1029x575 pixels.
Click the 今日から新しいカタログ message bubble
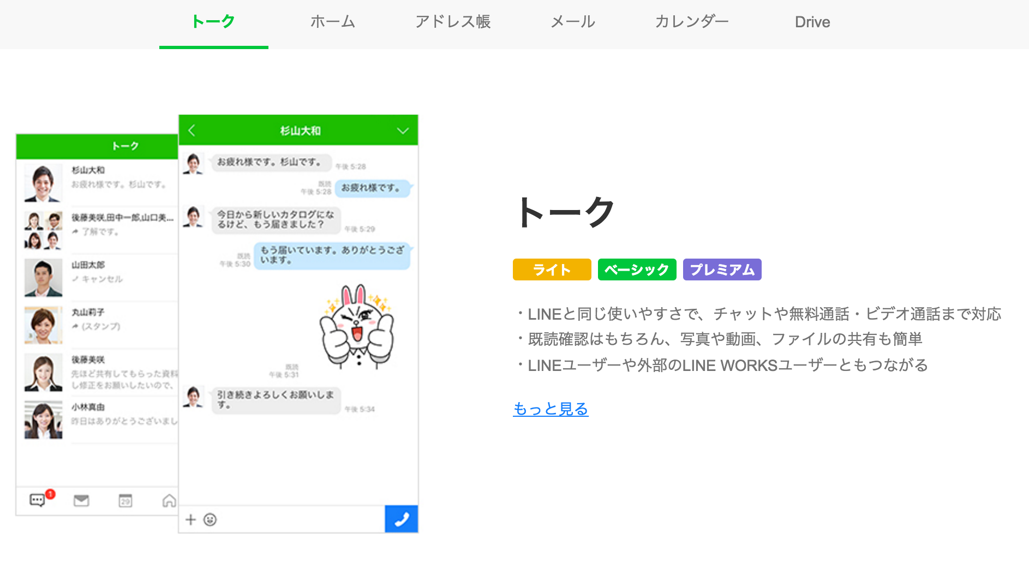click(x=276, y=220)
